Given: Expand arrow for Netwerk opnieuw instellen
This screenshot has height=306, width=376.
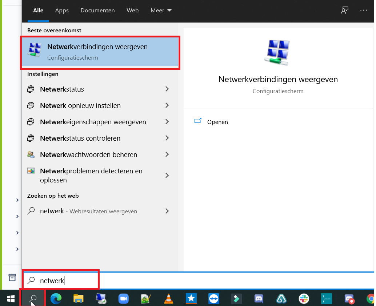Looking at the screenshot, I should (167, 105).
